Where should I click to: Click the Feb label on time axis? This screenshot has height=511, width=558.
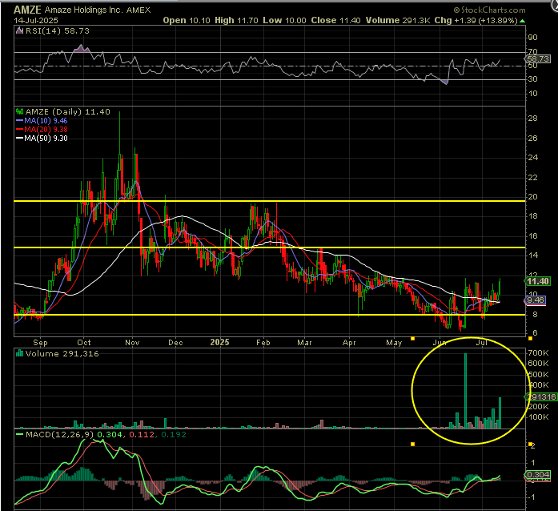[263, 343]
